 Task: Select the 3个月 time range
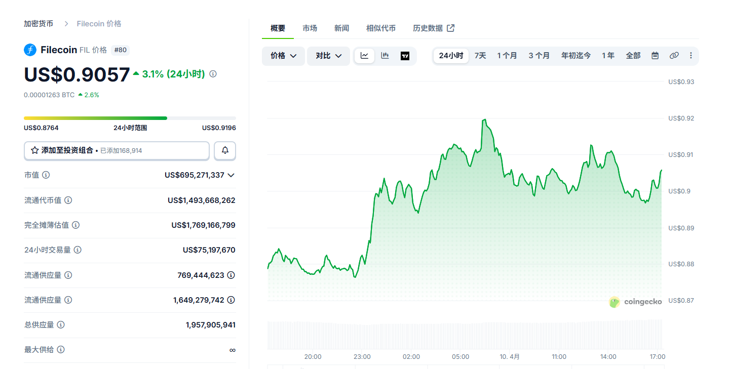[x=539, y=56]
